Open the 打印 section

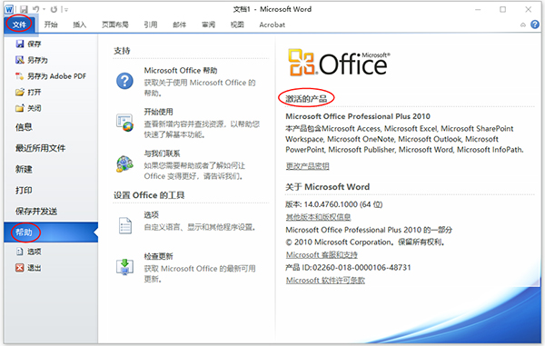point(24,191)
